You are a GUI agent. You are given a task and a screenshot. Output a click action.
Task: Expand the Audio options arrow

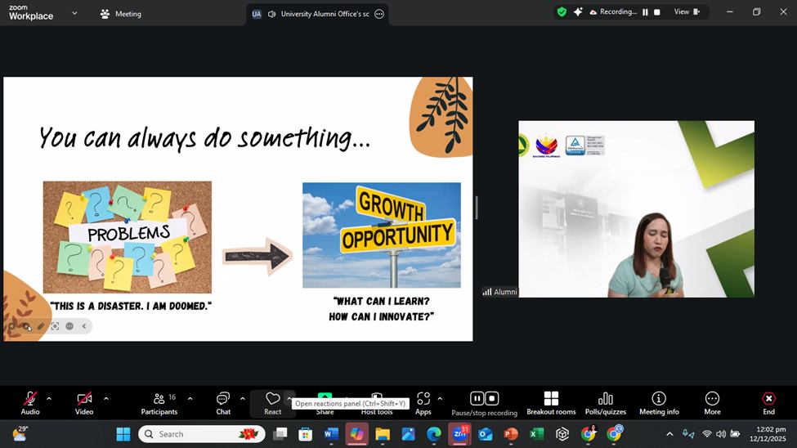(x=49, y=399)
